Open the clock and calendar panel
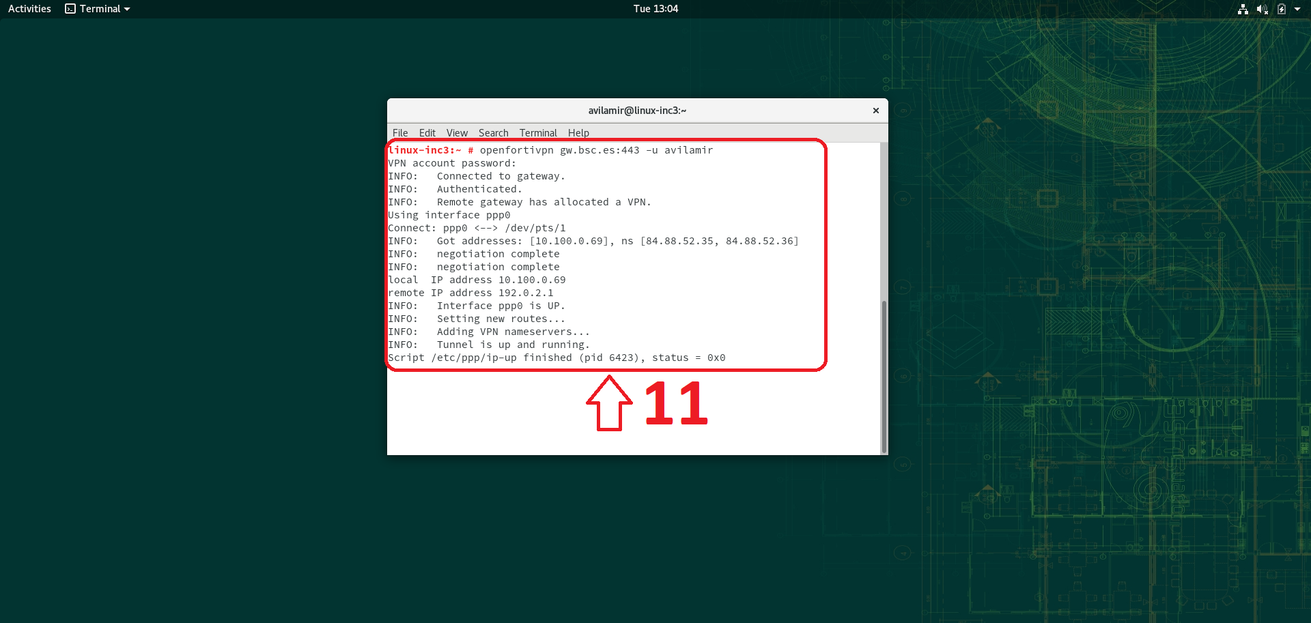The image size is (1311, 623). (655, 9)
